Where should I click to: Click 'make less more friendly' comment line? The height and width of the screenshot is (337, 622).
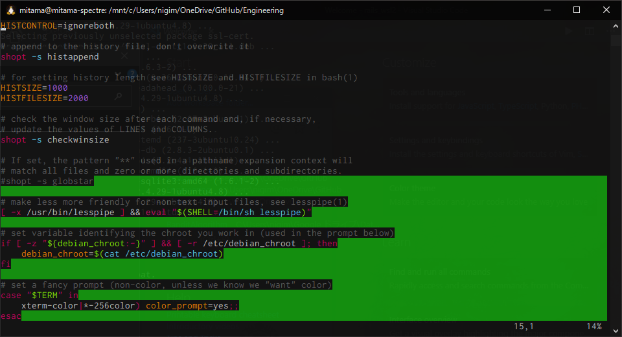click(x=174, y=202)
